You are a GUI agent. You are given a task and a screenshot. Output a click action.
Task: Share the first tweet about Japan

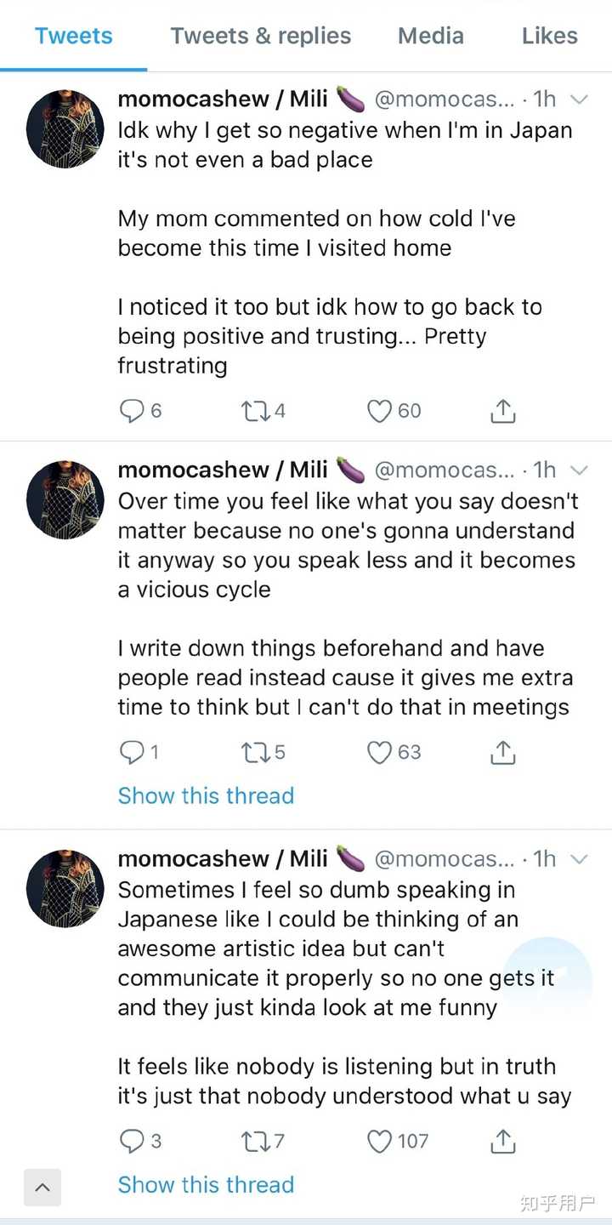[503, 411]
